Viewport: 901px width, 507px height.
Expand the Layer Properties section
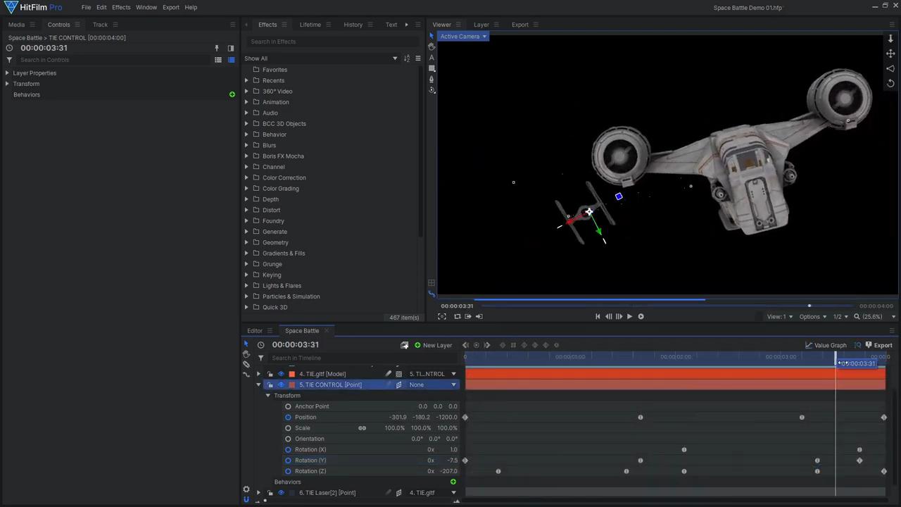[x=7, y=73]
